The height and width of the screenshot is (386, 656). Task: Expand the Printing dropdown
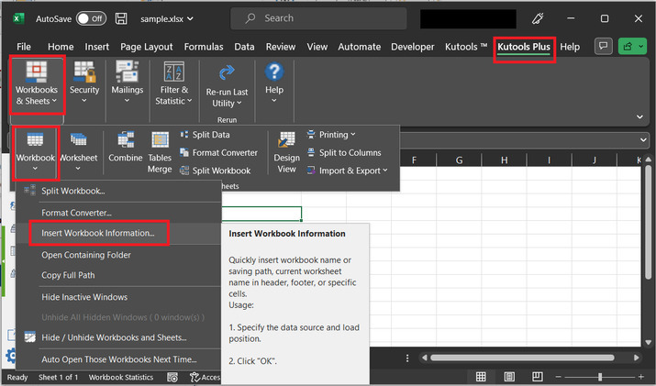click(x=331, y=135)
